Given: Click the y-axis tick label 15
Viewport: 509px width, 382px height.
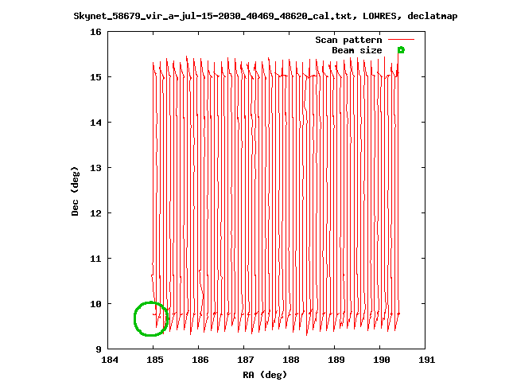Looking at the screenshot, I should pyautogui.click(x=95, y=77).
